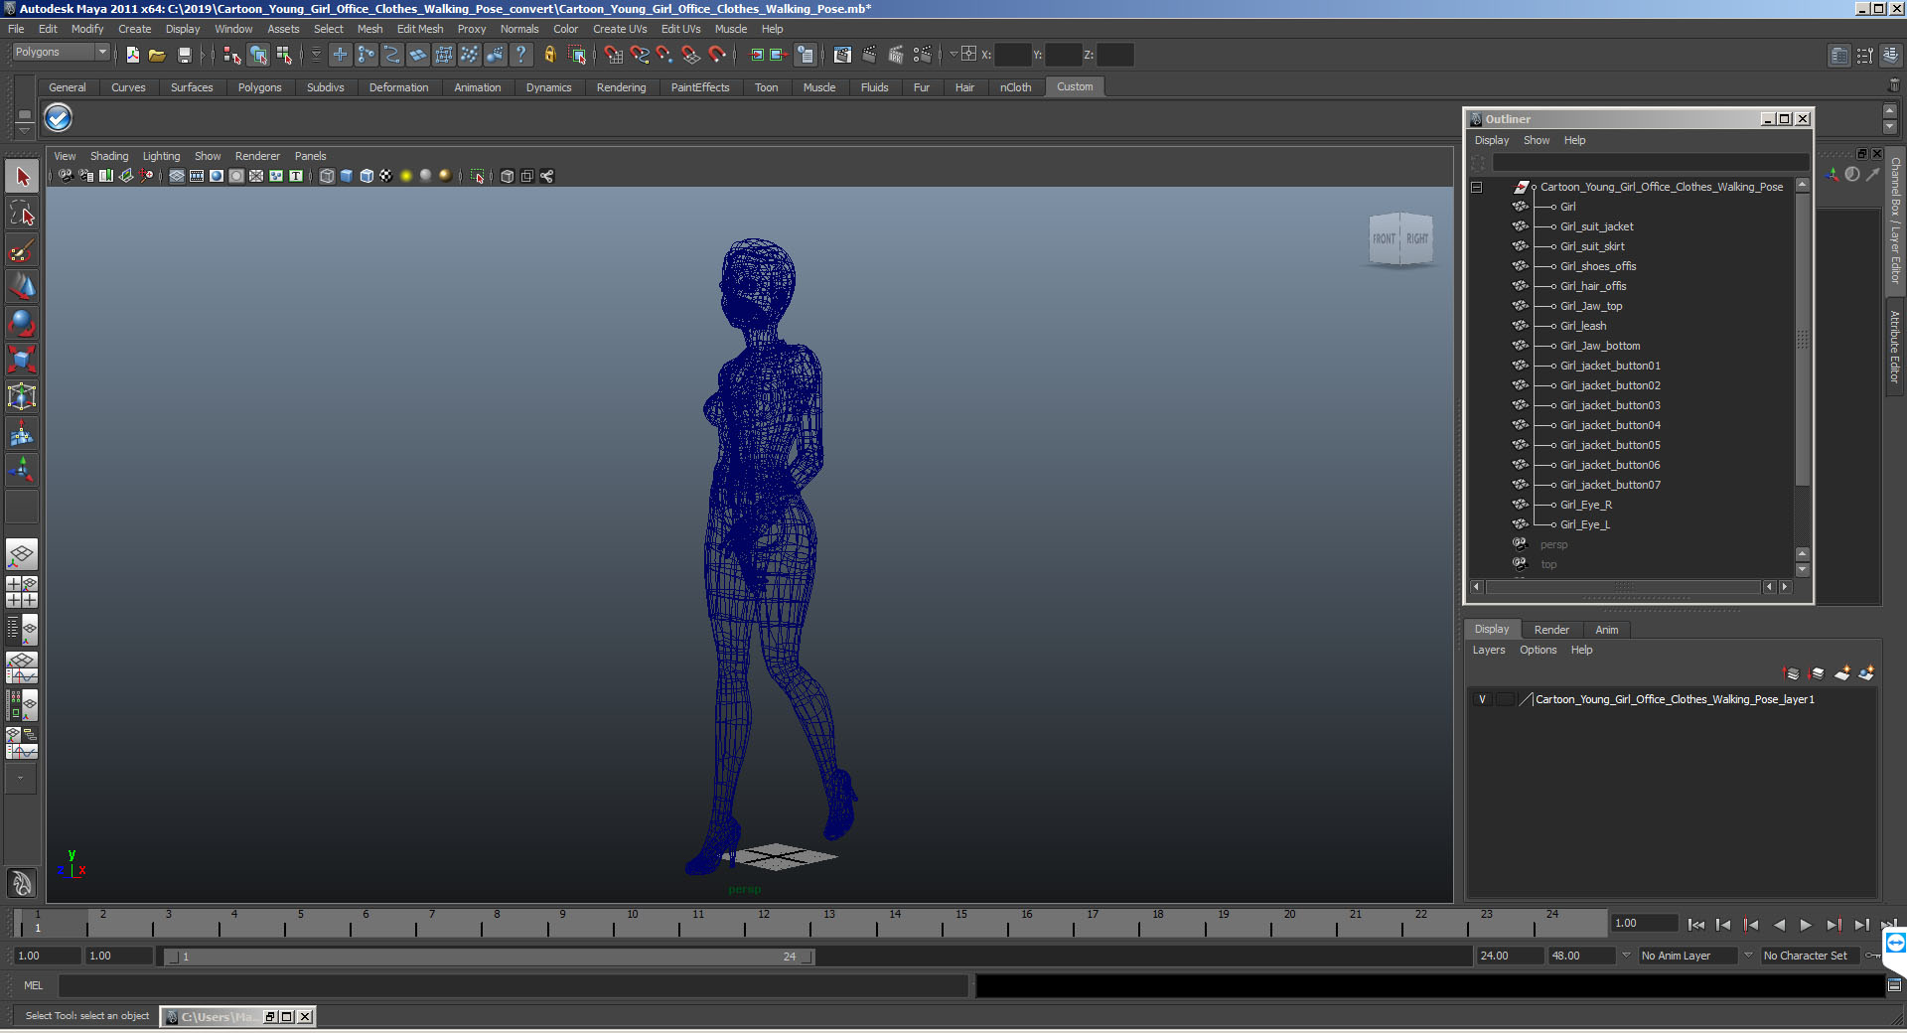The image size is (1907, 1033).
Task: Collapse the Cartoon_Young_Girl root node in Outliner
Action: click(x=1477, y=187)
